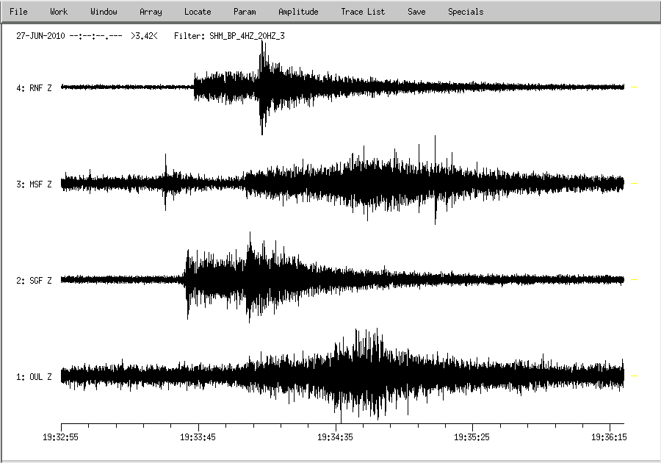Select the trace label 3: MSF Z

(34, 184)
